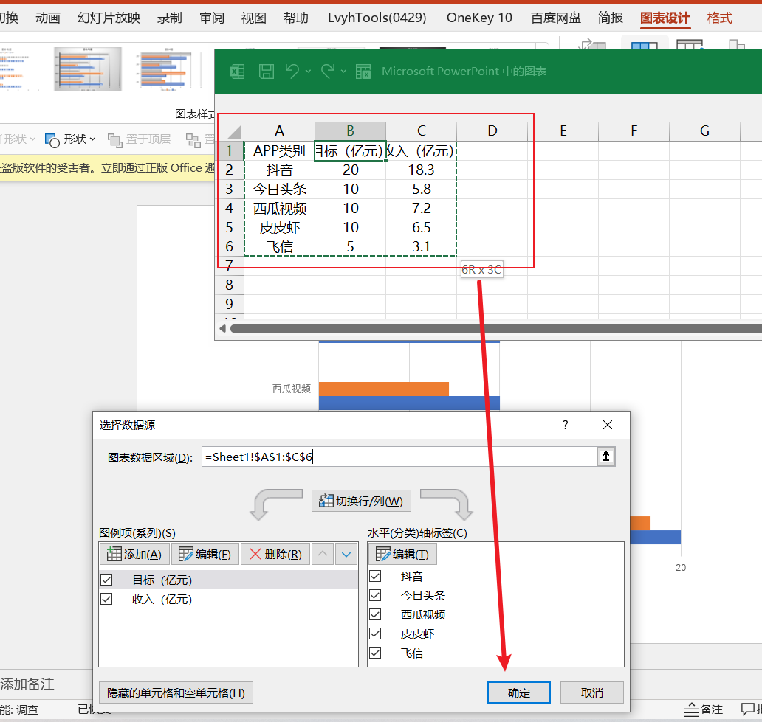
Task: Select the 今日头条 cell in sheet
Action: [x=279, y=189]
